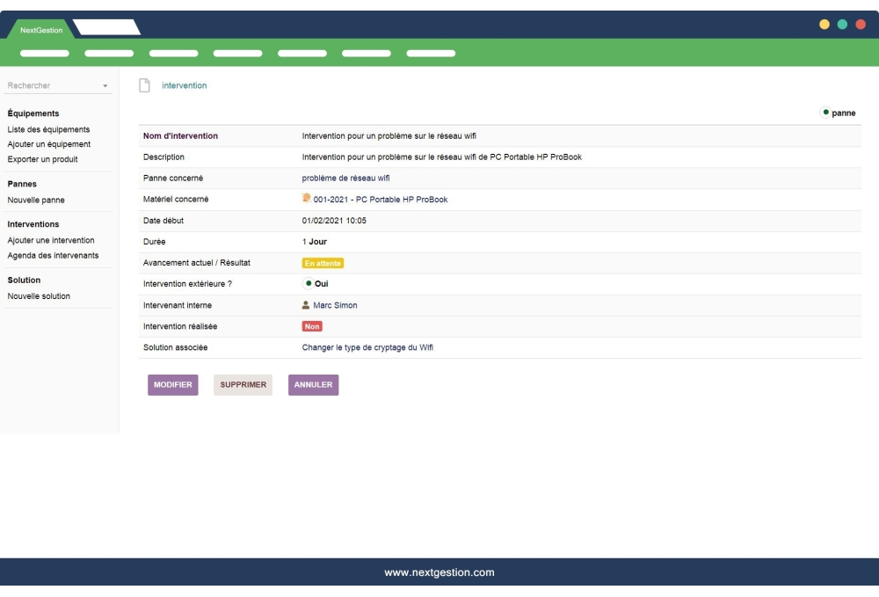The width and height of the screenshot is (879, 597).
Task: Click the ANNULER button
Action: coord(312,384)
